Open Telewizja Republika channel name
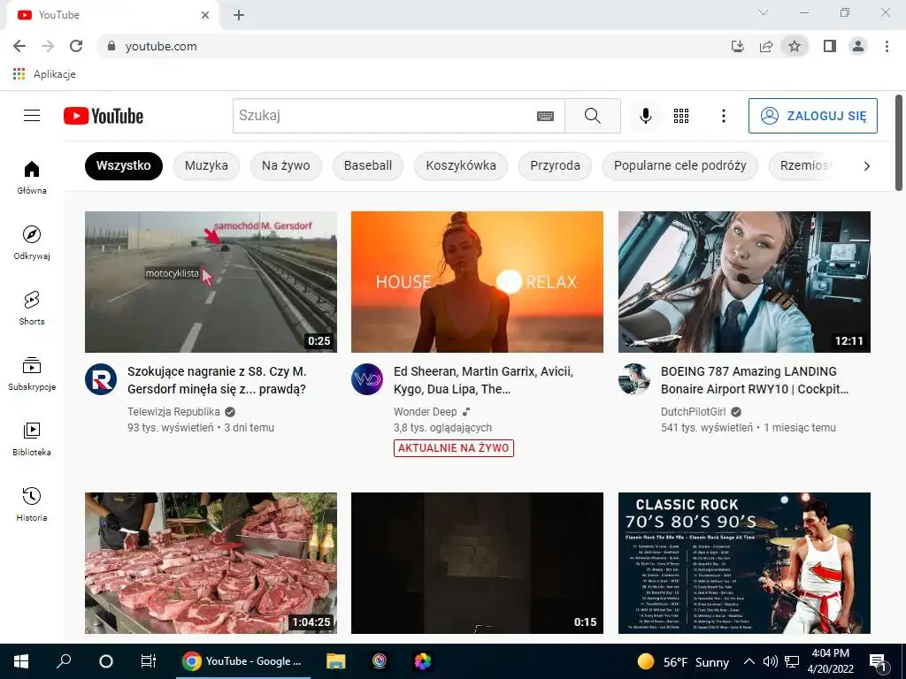Screen dimensions: 906x679 point(173,412)
